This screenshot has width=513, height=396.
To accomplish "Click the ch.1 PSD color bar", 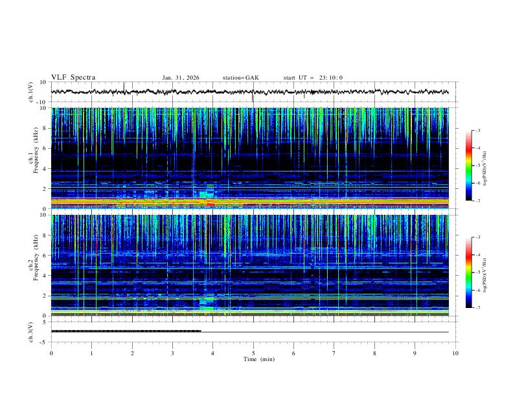I will 468,166.
